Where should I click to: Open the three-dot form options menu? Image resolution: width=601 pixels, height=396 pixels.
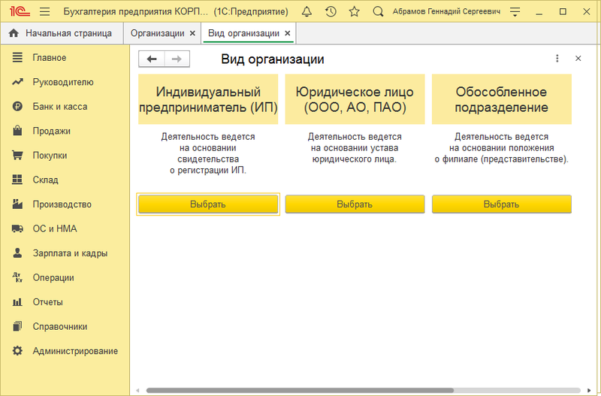click(557, 59)
